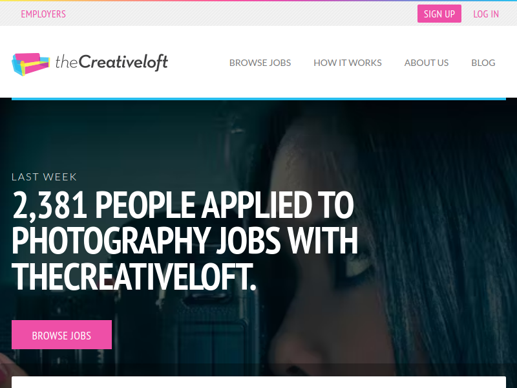Click the pink BROWSE JOBS hero button
This screenshot has width=517, height=388.
61,334
